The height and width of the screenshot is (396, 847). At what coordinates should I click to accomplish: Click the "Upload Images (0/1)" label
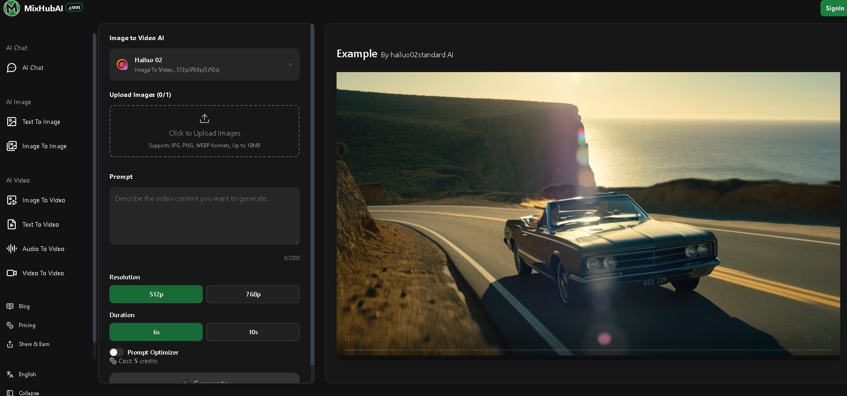tap(140, 95)
